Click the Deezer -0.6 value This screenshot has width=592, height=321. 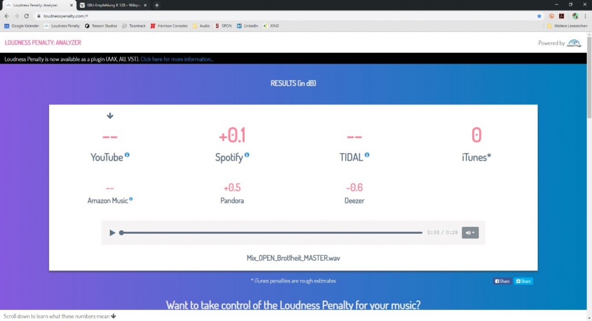coord(354,187)
